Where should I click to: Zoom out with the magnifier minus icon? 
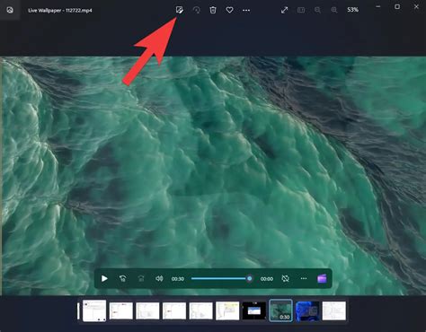[317, 10]
